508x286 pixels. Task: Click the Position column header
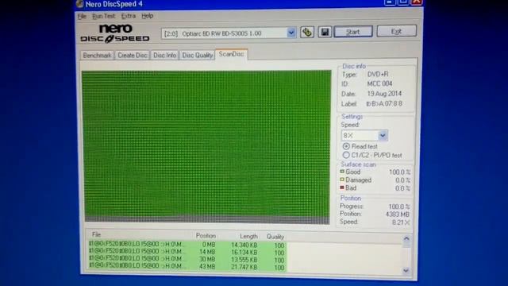pos(206,236)
